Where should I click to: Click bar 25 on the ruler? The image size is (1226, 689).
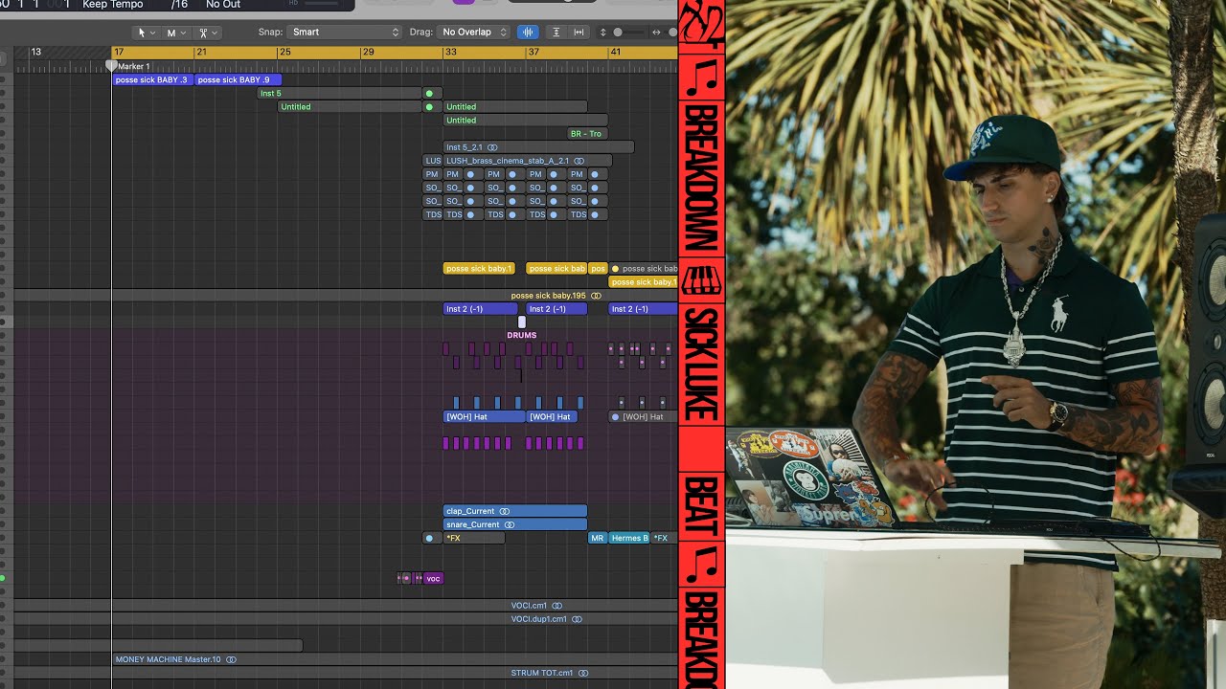(x=284, y=52)
